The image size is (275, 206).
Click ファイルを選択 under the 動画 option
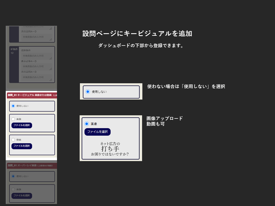(22, 146)
